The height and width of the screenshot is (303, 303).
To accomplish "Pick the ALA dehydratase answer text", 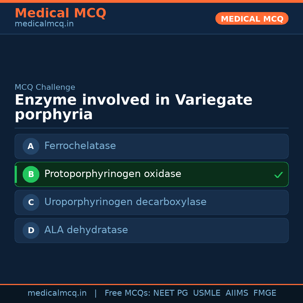I will click(x=86, y=230).
